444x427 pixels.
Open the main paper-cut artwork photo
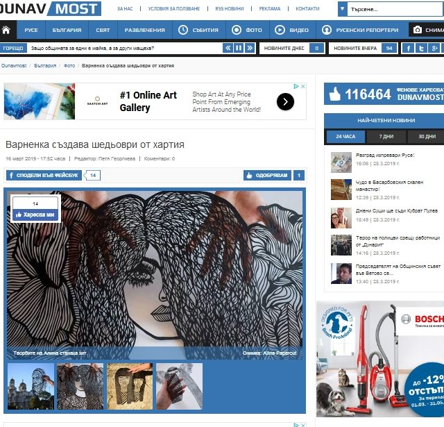pyautogui.click(x=155, y=275)
